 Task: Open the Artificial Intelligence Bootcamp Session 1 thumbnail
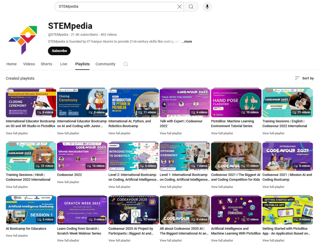[31, 210]
